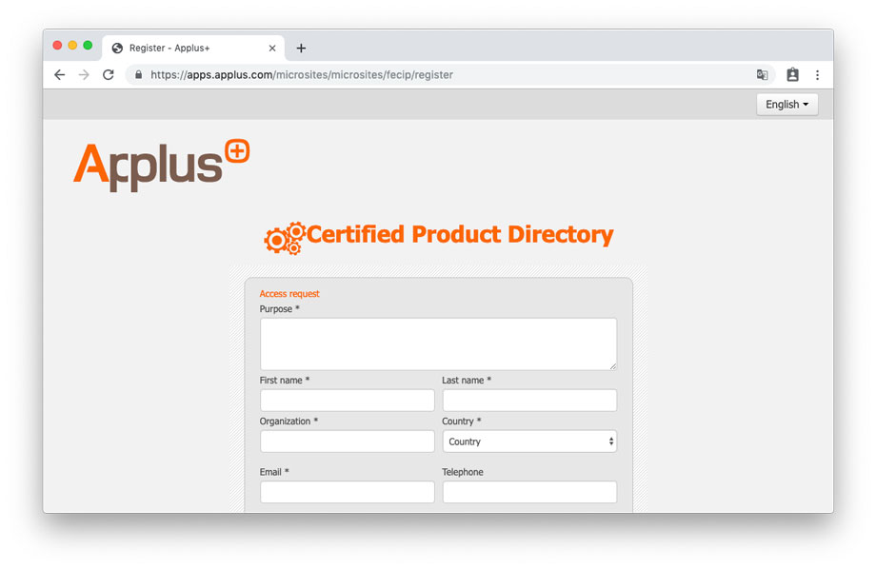Click the Purpose field label

(x=279, y=309)
